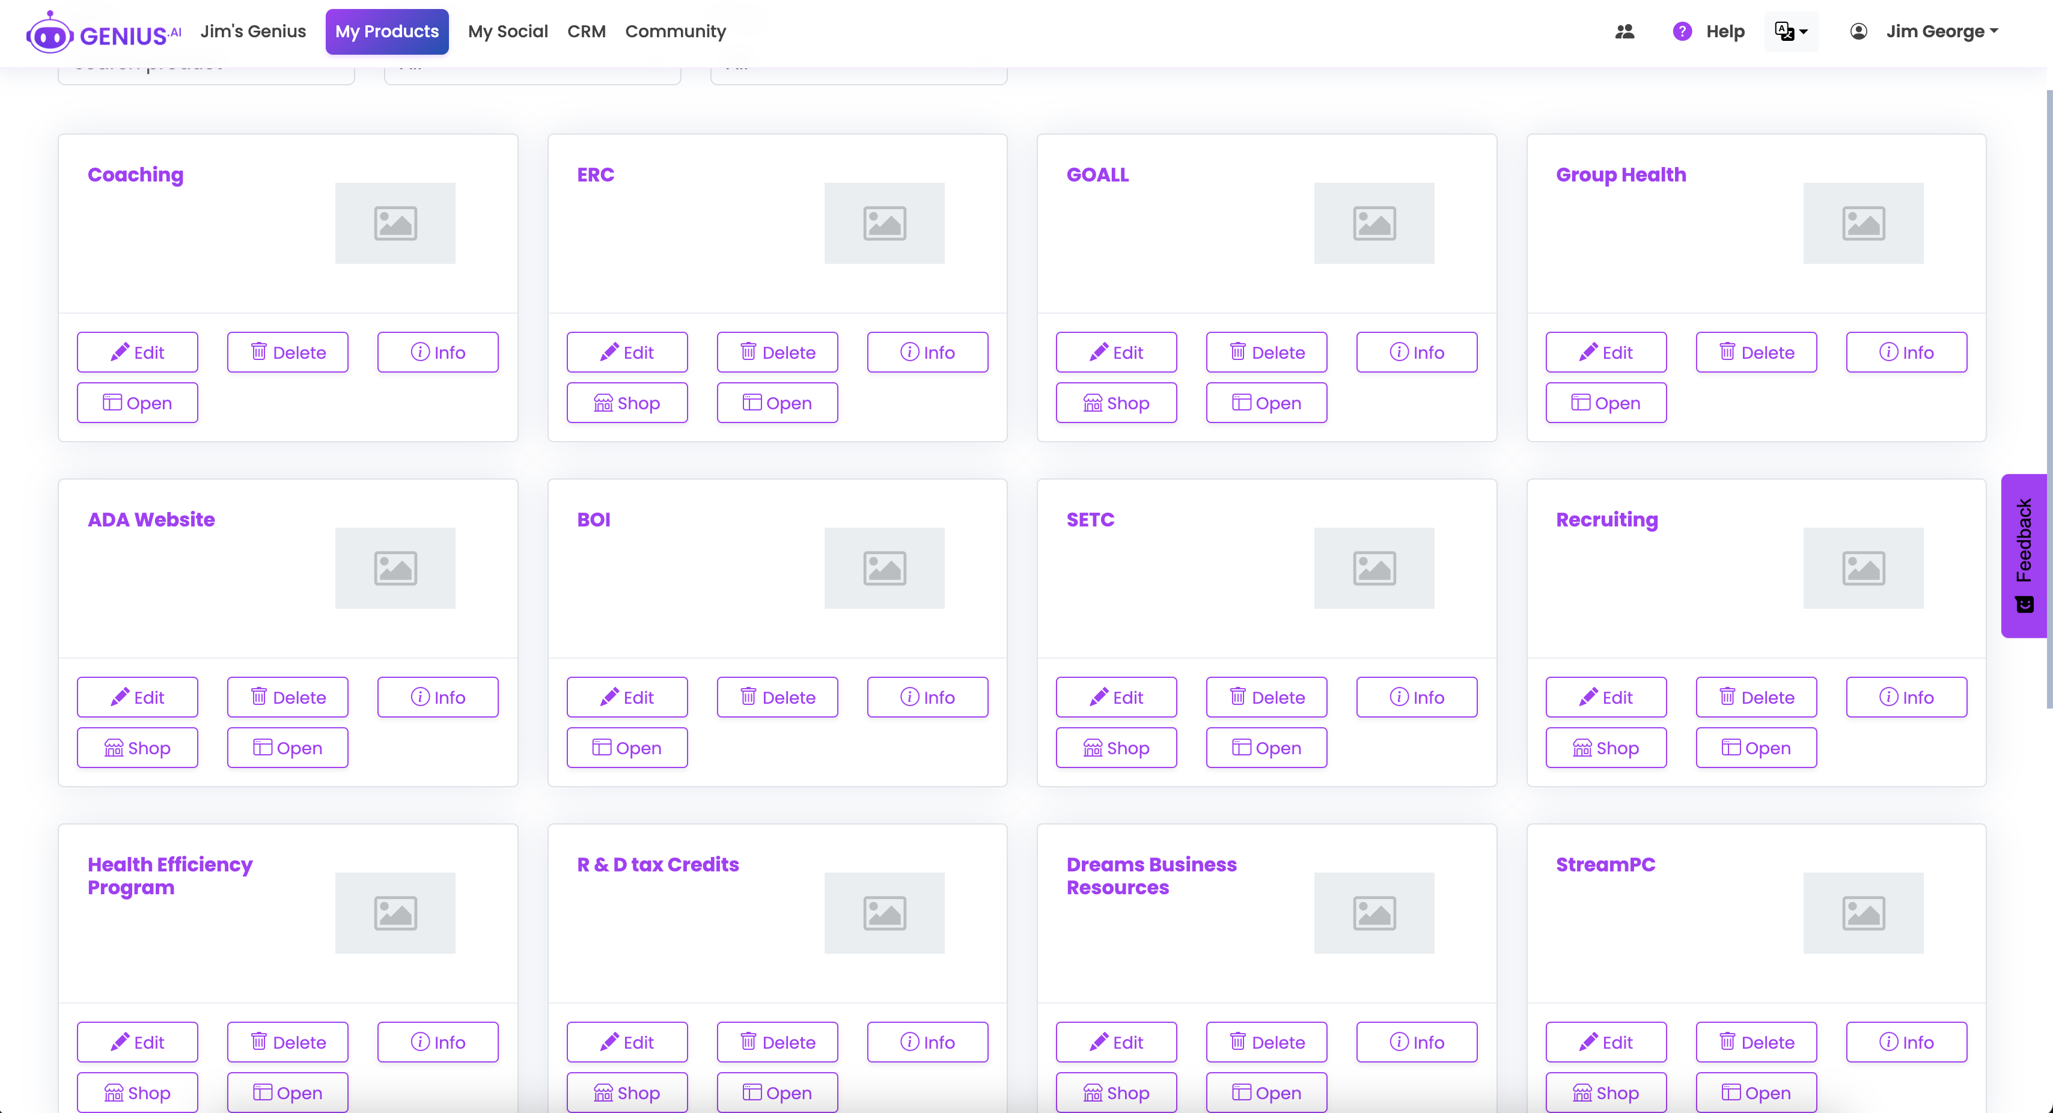This screenshot has width=2053, height=1113.
Task: Click the StreamPC product title
Action: pyautogui.click(x=1605, y=864)
